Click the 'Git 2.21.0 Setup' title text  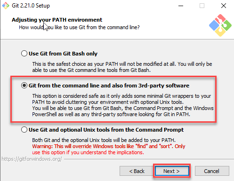pos(31,6)
